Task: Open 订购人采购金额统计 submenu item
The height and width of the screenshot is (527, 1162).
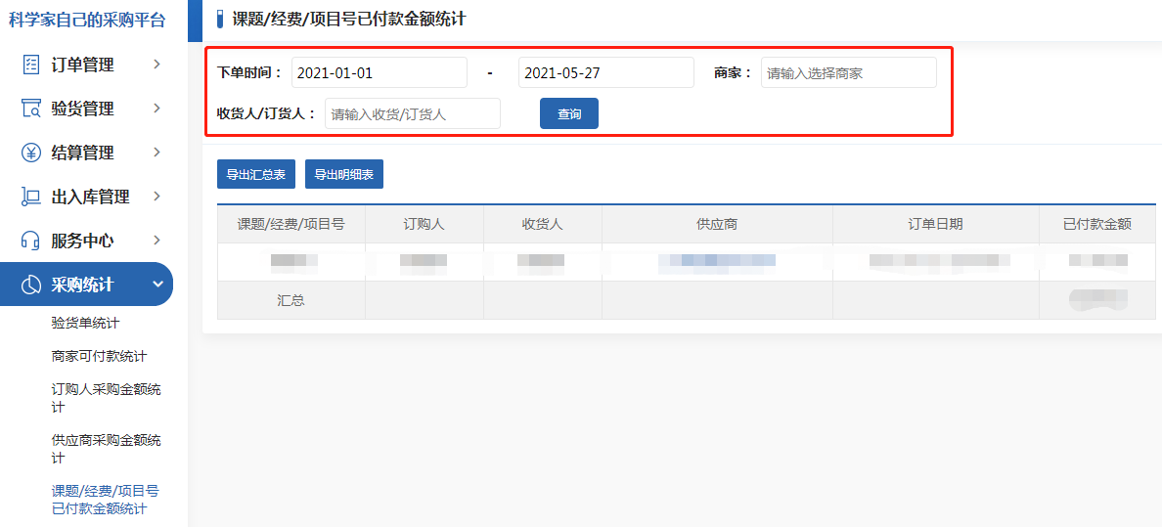Action: pos(106,398)
